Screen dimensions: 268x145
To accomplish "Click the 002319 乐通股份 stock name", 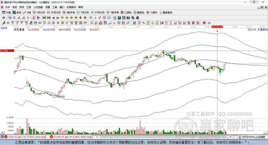I will point(258,30).
